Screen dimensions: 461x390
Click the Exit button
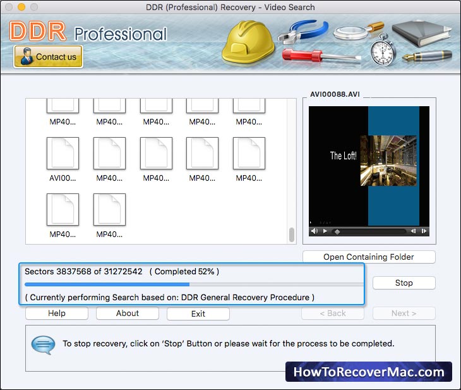pos(198,314)
